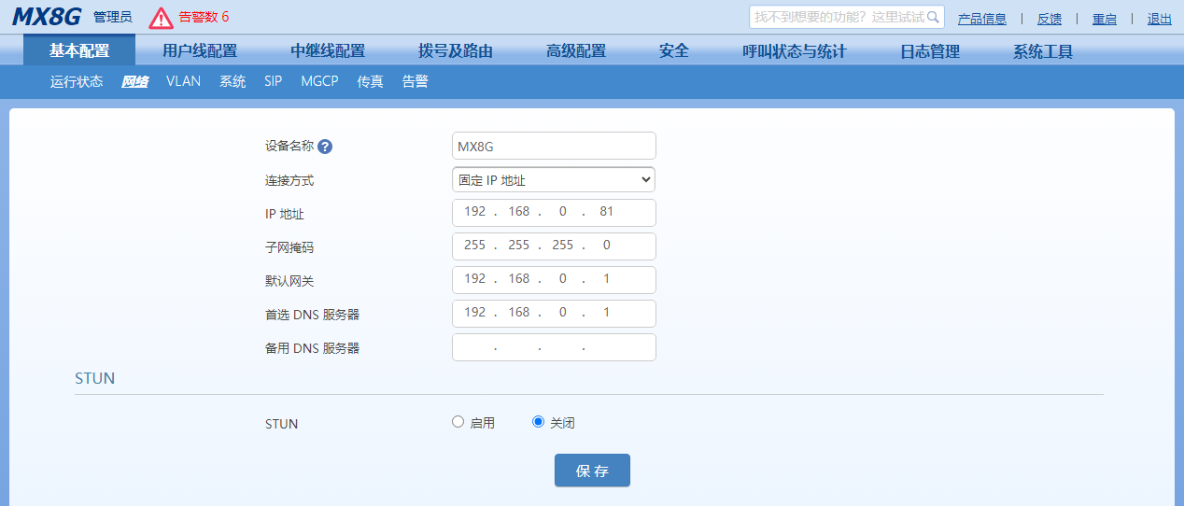Click the last octet 0 of 子网掩码
1184x506 pixels.
point(607,246)
